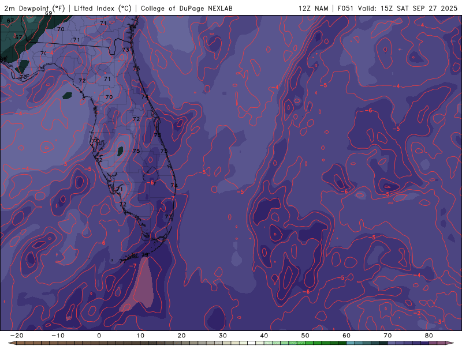
Task: Click the "Lifted Index (°C)" title text
Action: click(103, 8)
